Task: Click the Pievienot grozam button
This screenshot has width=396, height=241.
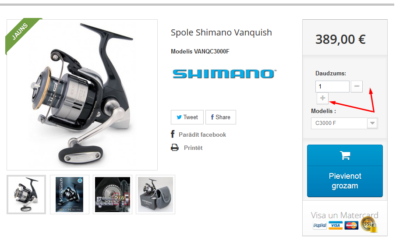Action: click(345, 171)
